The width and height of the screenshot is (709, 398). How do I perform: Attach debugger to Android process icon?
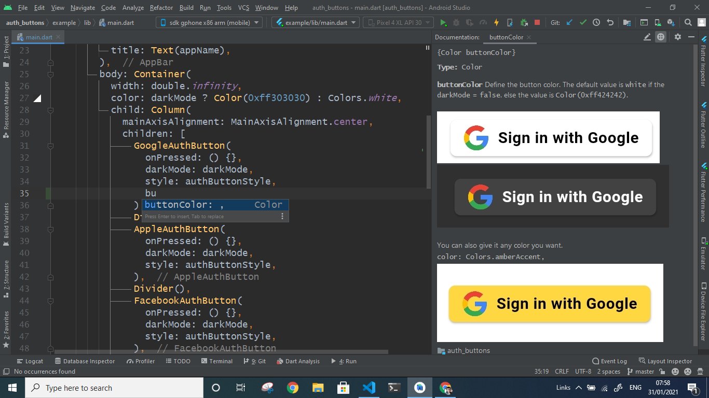click(524, 23)
